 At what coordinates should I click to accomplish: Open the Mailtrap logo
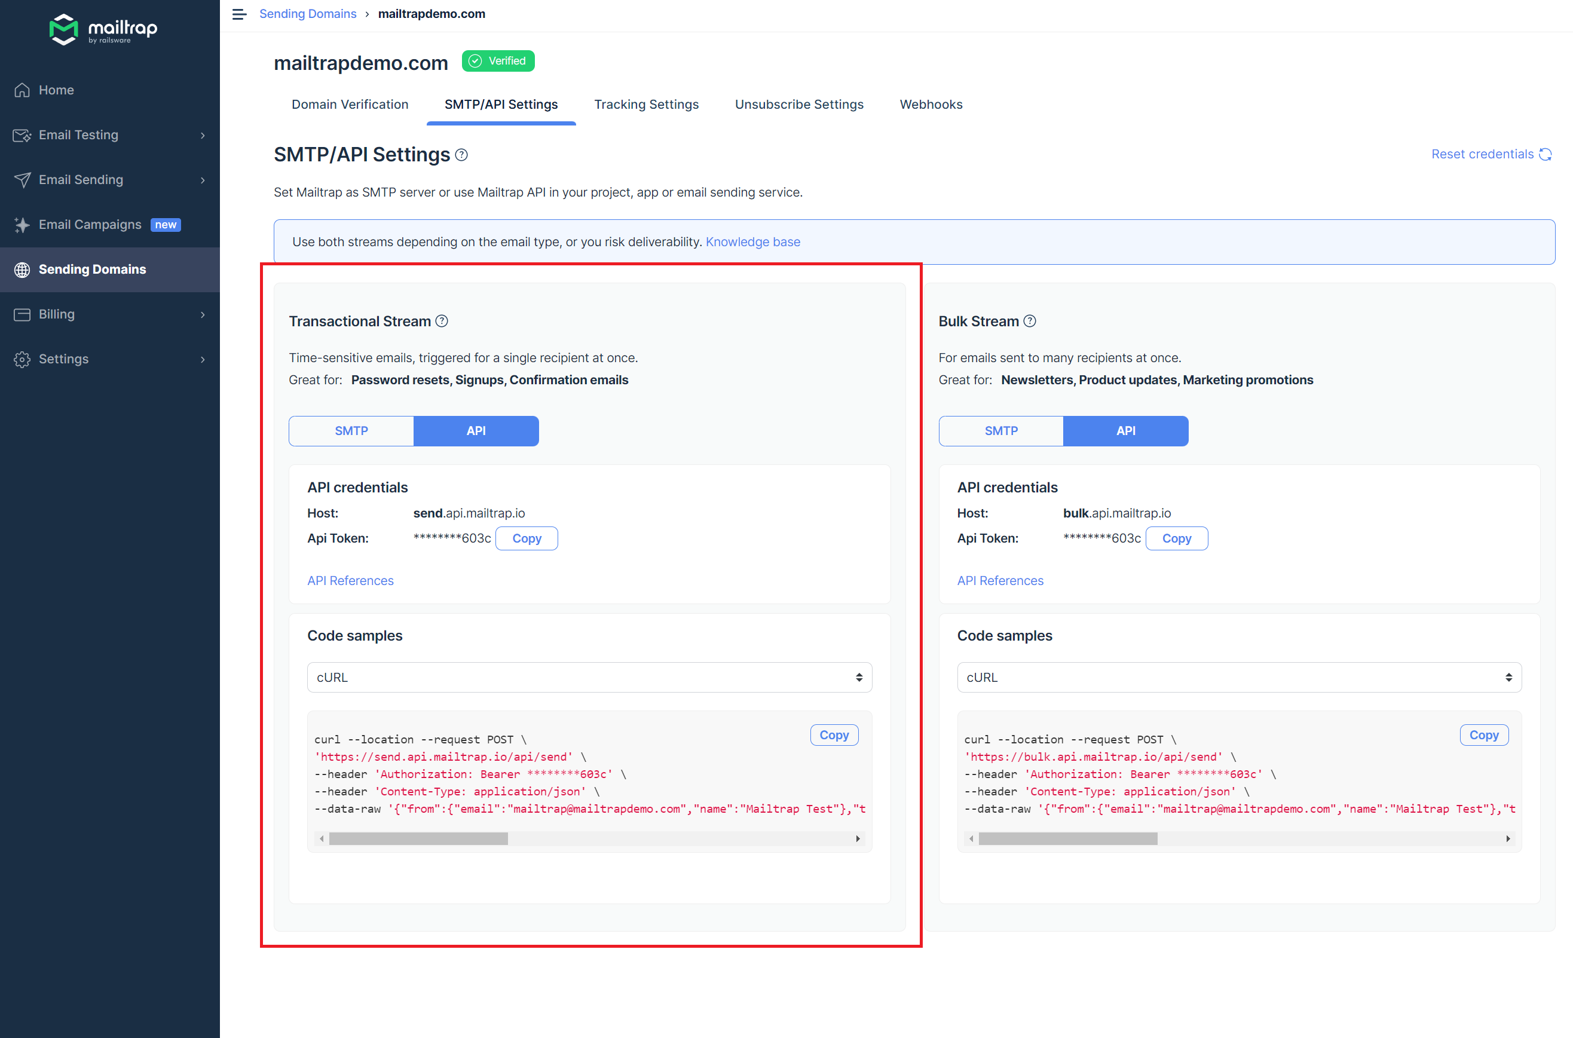coord(103,29)
